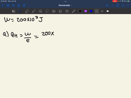
Task: Close the document with X icon
Action: tap(123, 5)
